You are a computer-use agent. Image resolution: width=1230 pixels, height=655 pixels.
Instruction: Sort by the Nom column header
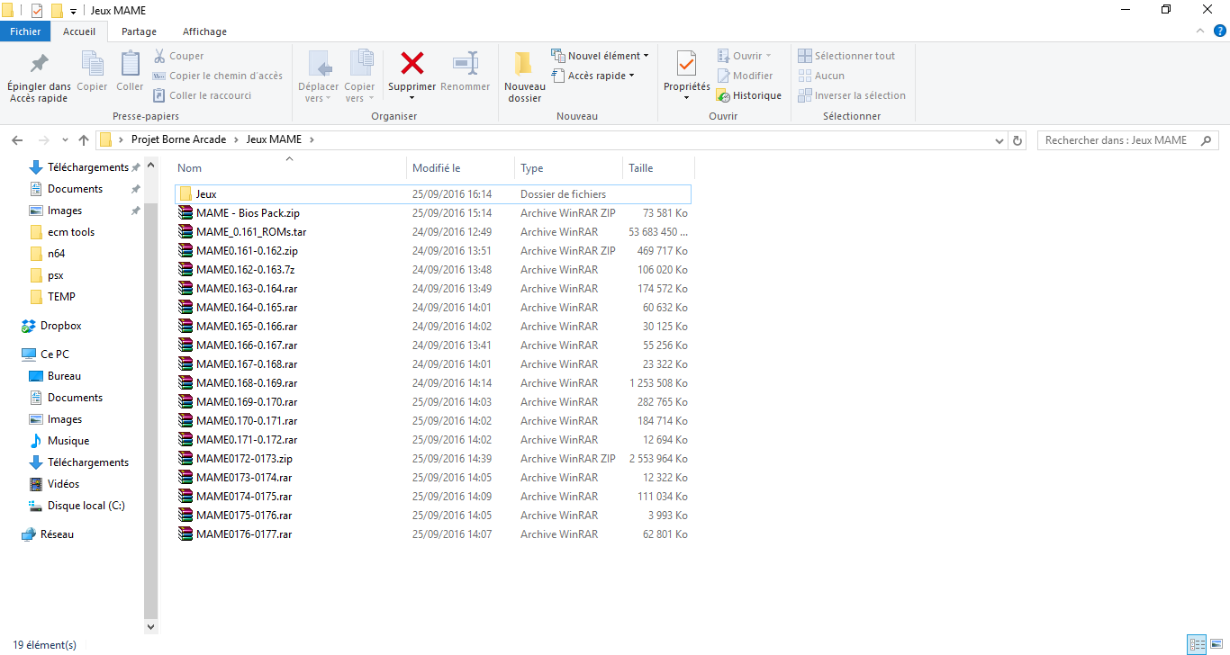[x=289, y=168]
